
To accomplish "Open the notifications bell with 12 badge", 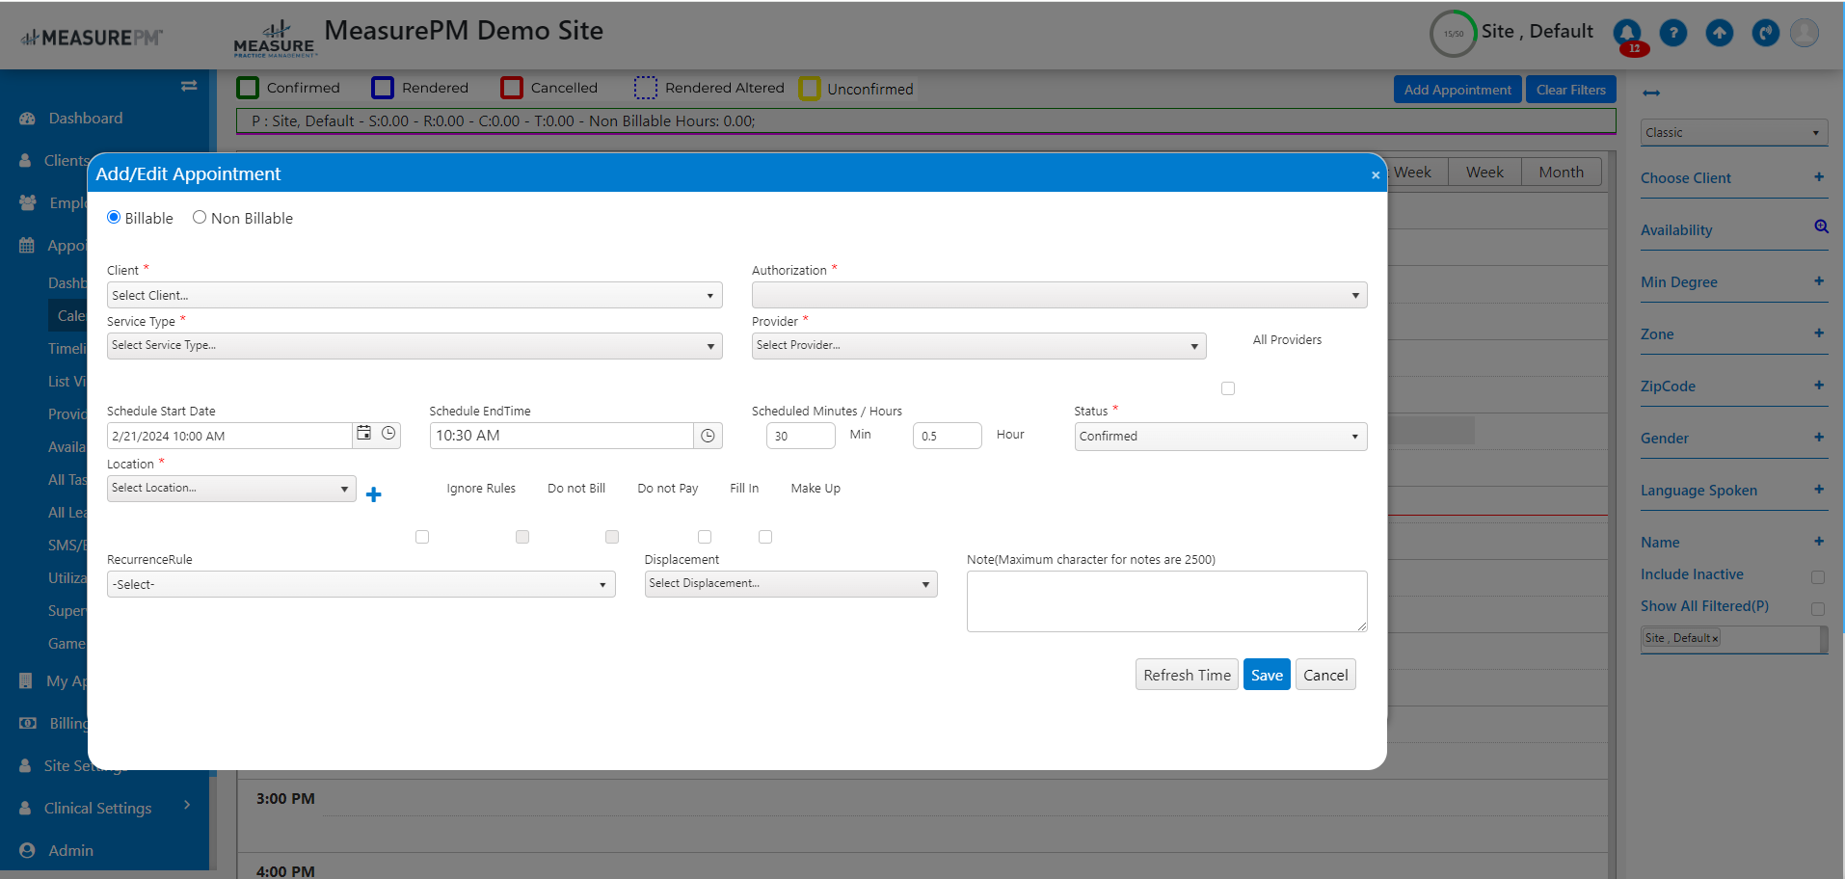I will tap(1627, 35).
